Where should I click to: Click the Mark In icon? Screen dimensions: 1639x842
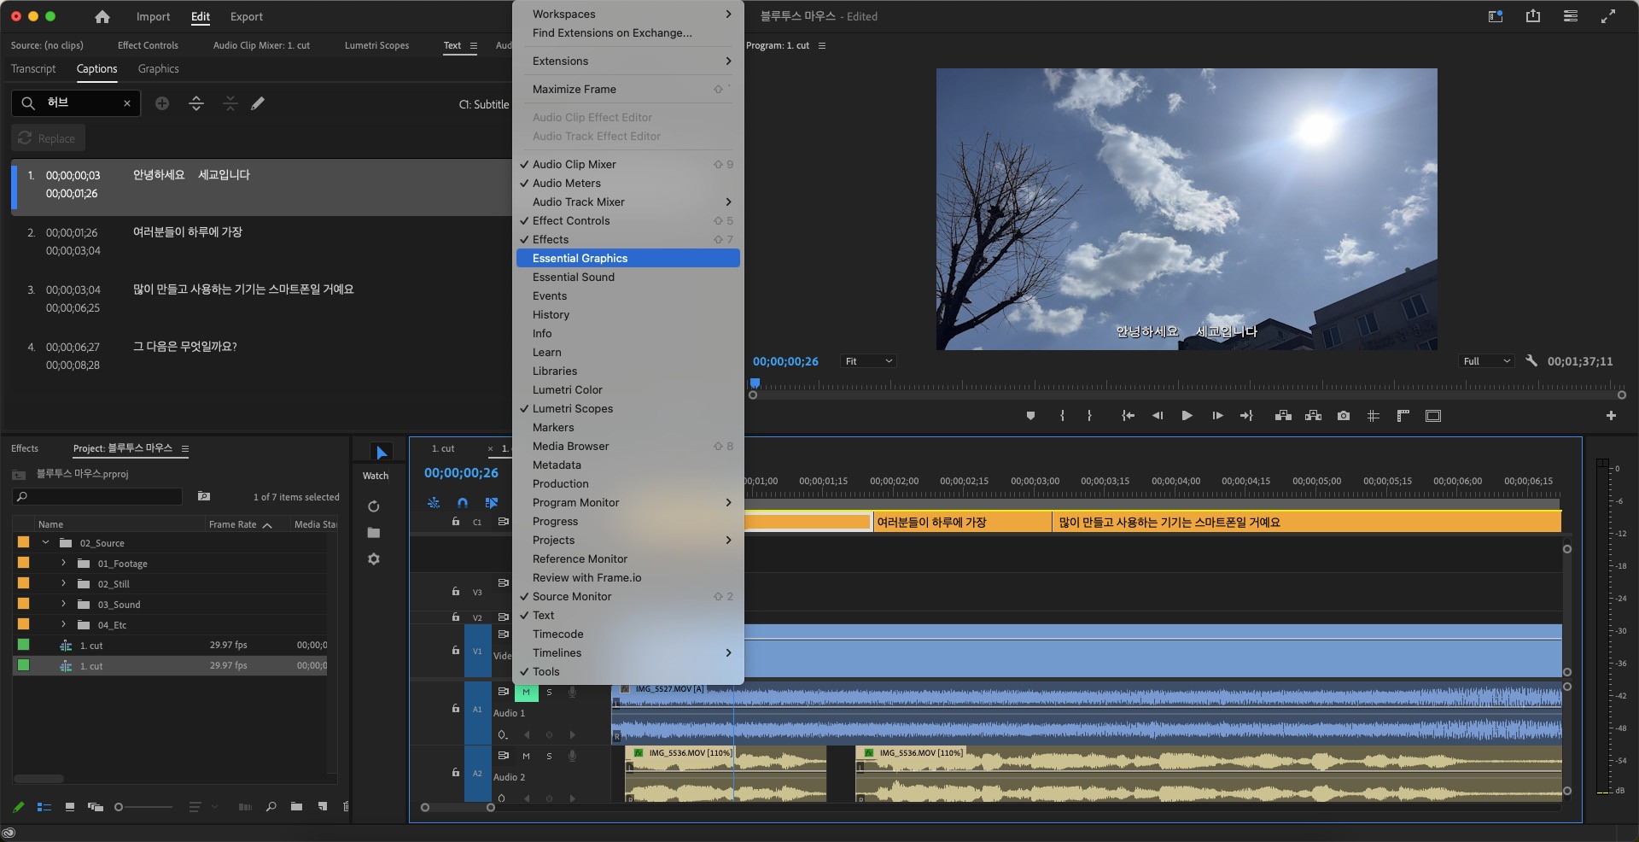coord(1062,416)
